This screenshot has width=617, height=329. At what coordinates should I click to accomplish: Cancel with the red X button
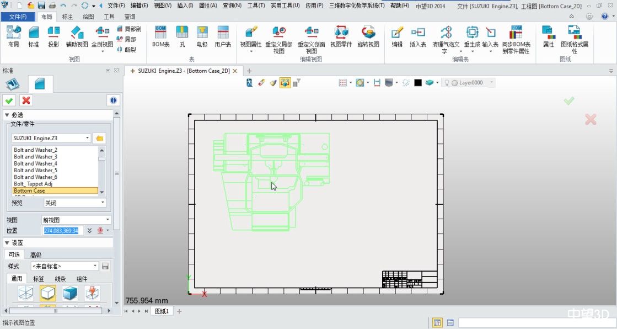tap(26, 100)
